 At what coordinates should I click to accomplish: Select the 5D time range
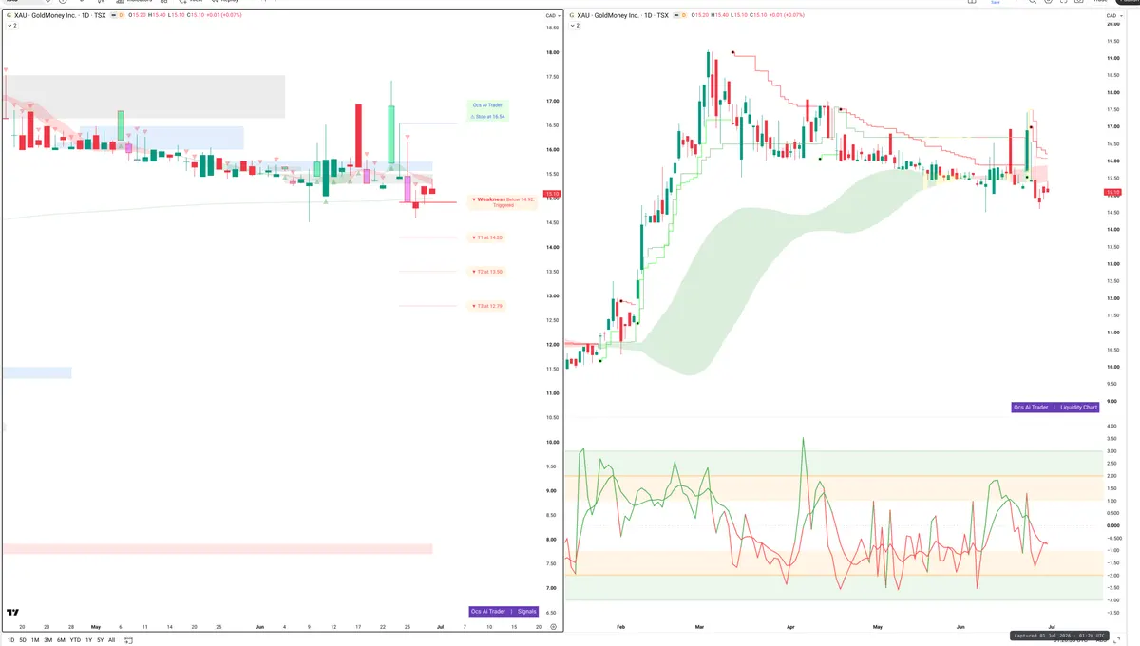23,640
